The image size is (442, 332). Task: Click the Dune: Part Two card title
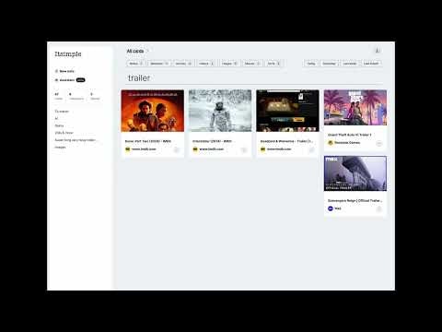148,141
